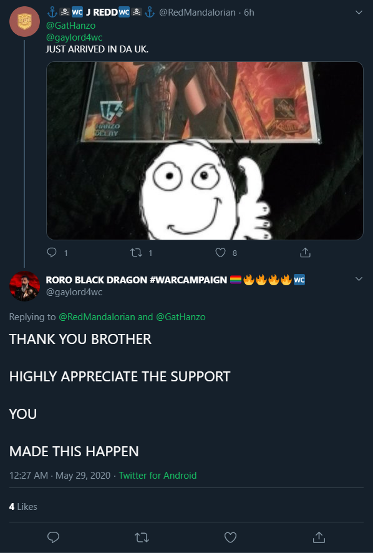Open J REDD's profile avatar
The width and height of the screenshot is (373, 553).
[x=24, y=21]
